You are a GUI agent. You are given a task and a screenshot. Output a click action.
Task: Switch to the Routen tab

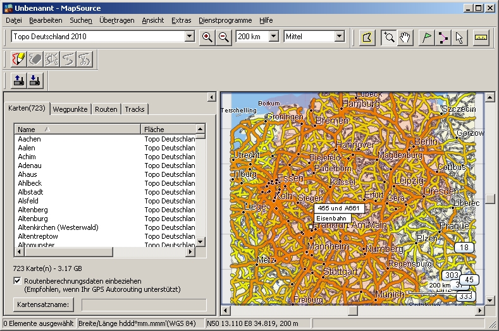(x=106, y=109)
